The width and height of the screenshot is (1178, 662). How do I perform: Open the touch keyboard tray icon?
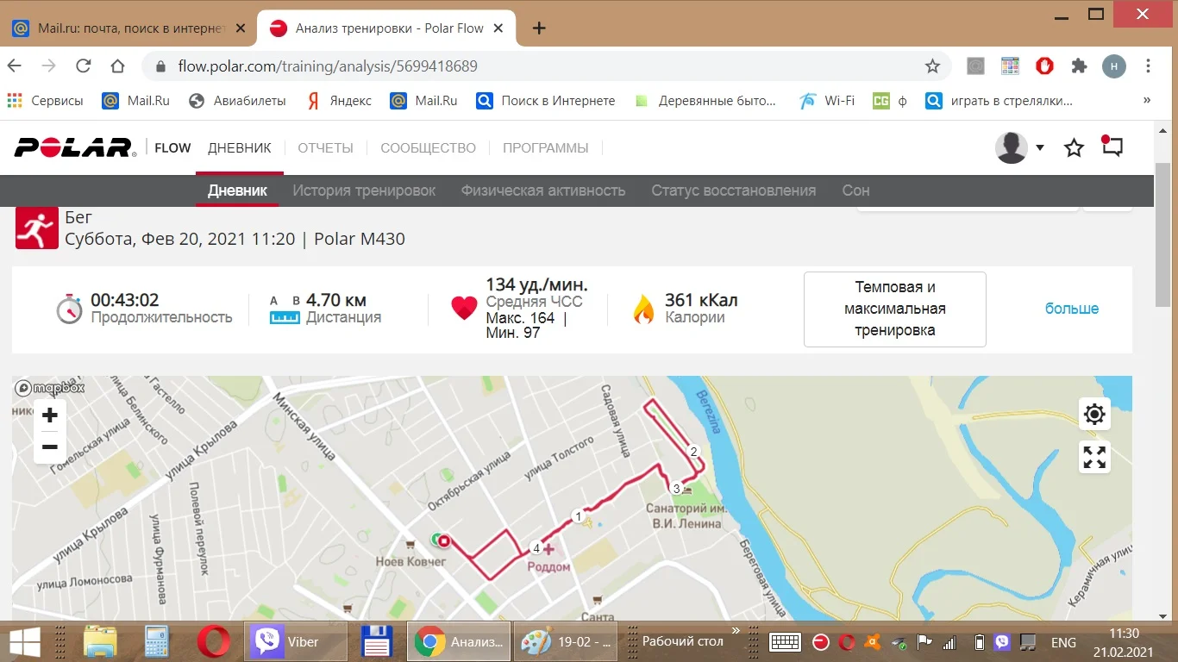coord(786,642)
